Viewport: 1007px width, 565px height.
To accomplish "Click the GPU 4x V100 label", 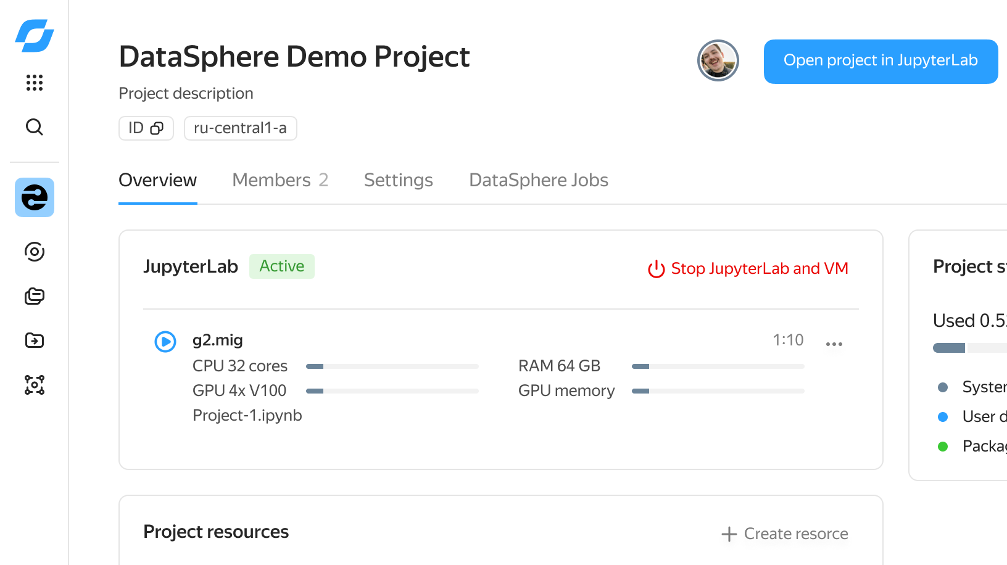I will [239, 391].
